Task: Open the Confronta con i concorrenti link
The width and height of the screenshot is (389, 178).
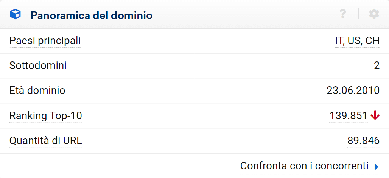Action: [304, 166]
